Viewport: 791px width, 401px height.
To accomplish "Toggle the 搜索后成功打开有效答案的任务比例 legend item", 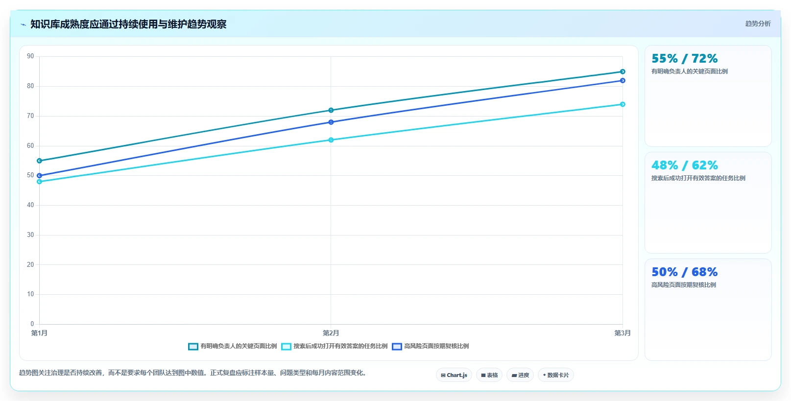I will 335,346.
